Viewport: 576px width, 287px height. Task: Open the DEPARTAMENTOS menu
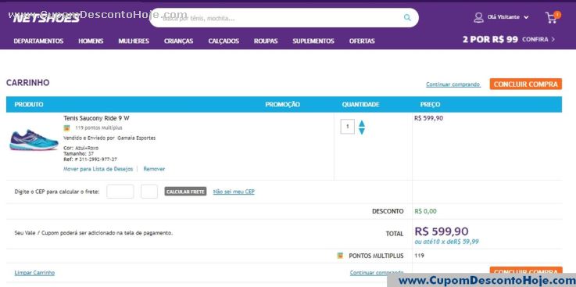coord(38,41)
